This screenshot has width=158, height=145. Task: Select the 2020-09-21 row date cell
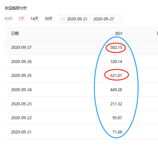pyautogui.click(x=21, y=132)
